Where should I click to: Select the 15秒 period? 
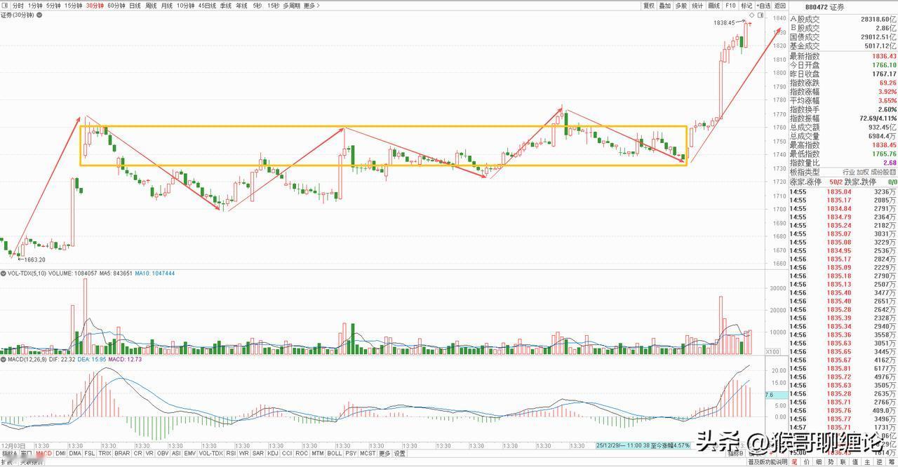[x=273, y=6]
